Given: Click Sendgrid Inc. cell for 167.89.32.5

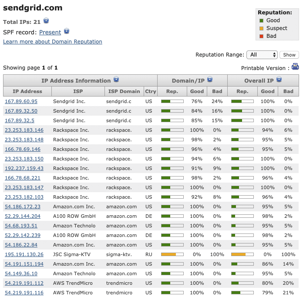Looking at the screenshot, I should point(69,120).
